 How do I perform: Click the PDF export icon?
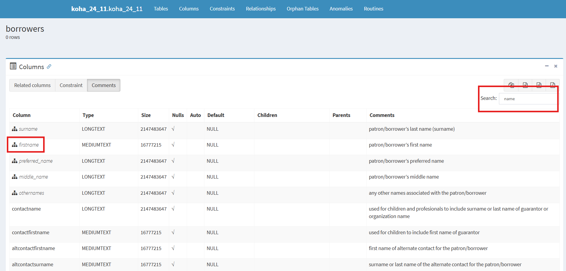[x=553, y=85]
